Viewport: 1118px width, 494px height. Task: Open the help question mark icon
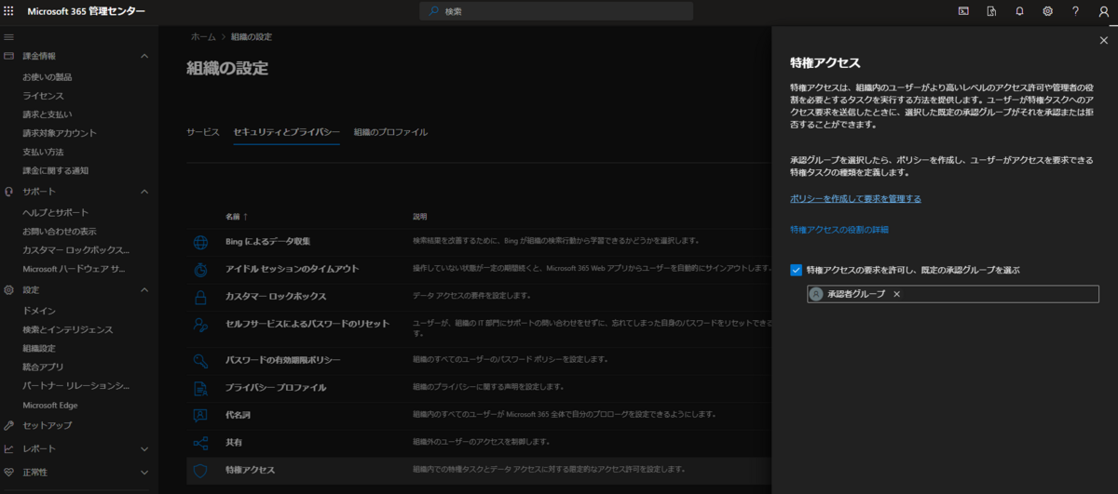pyautogui.click(x=1076, y=11)
